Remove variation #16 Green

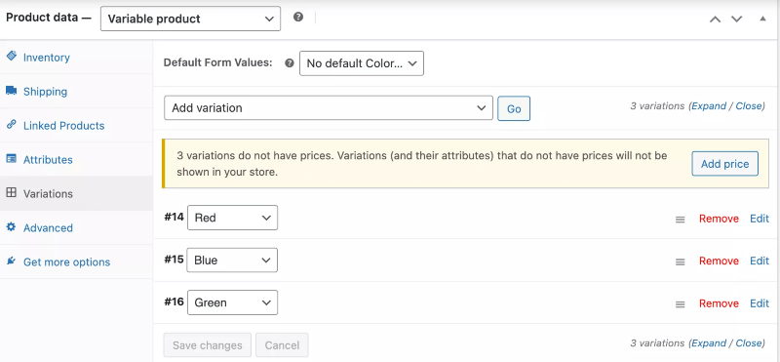pyautogui.click(x=719, y=303)
